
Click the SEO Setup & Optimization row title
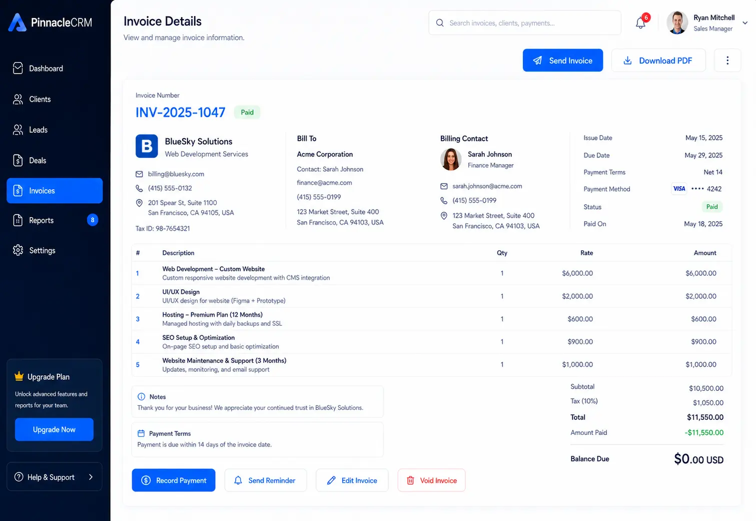[x=199, y=338]
